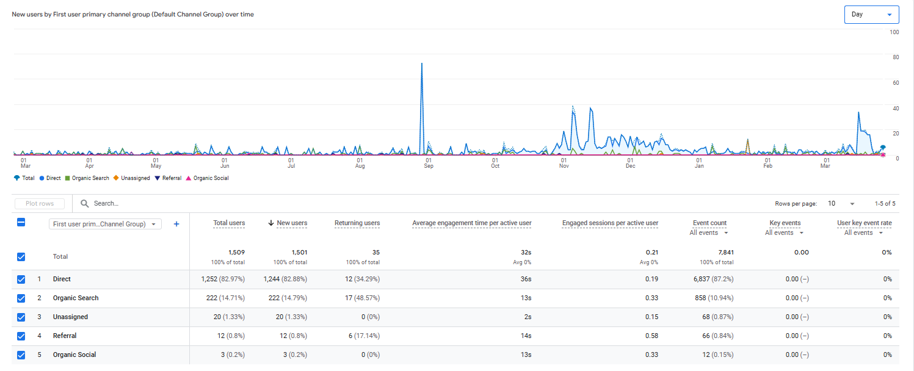Toggle the Total row checkbox
The height and width of the screenshot is (371, 914).
[21, 257]
